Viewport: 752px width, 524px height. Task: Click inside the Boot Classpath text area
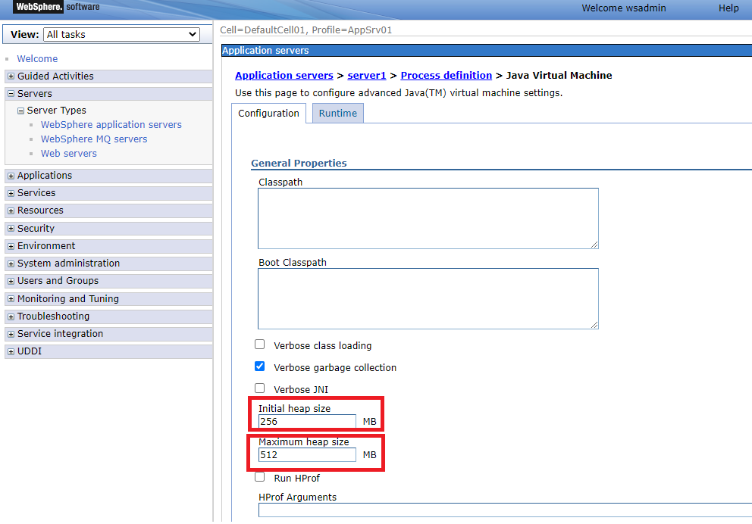pos(428,298)
